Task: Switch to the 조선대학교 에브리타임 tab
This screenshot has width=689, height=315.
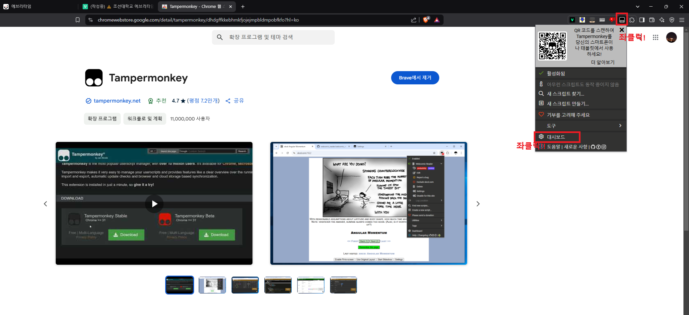Action: click(118, 7)
